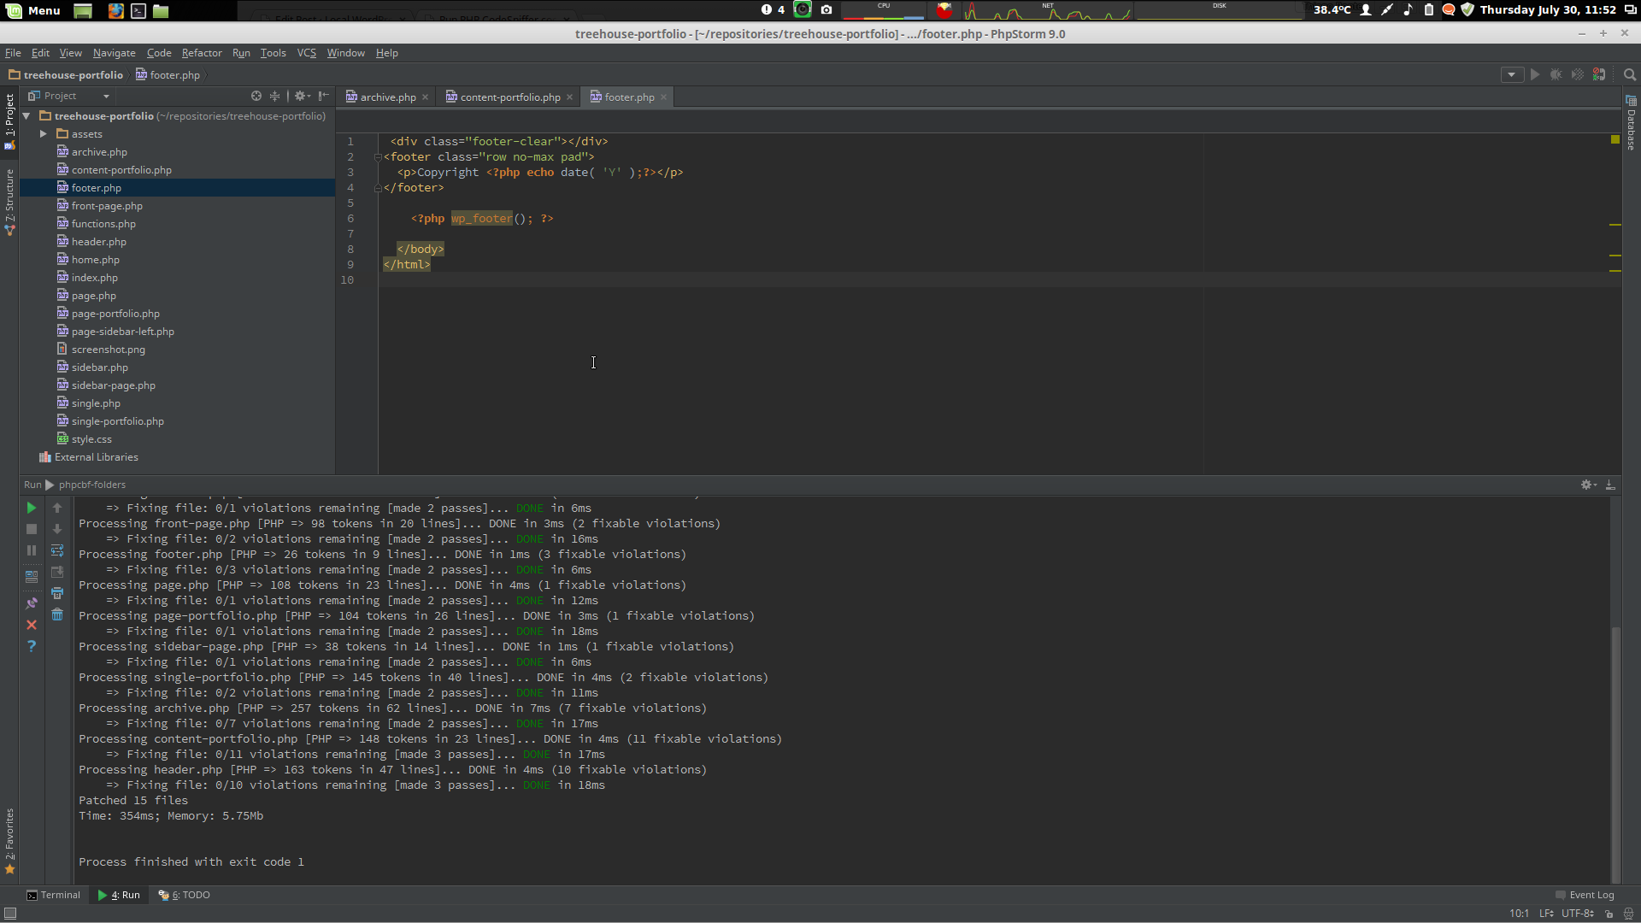Open the Refactor menu

click(202, 53)
